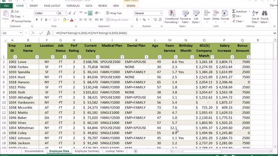
Task: Click the Insert cells icon
Action: point(207,13)
